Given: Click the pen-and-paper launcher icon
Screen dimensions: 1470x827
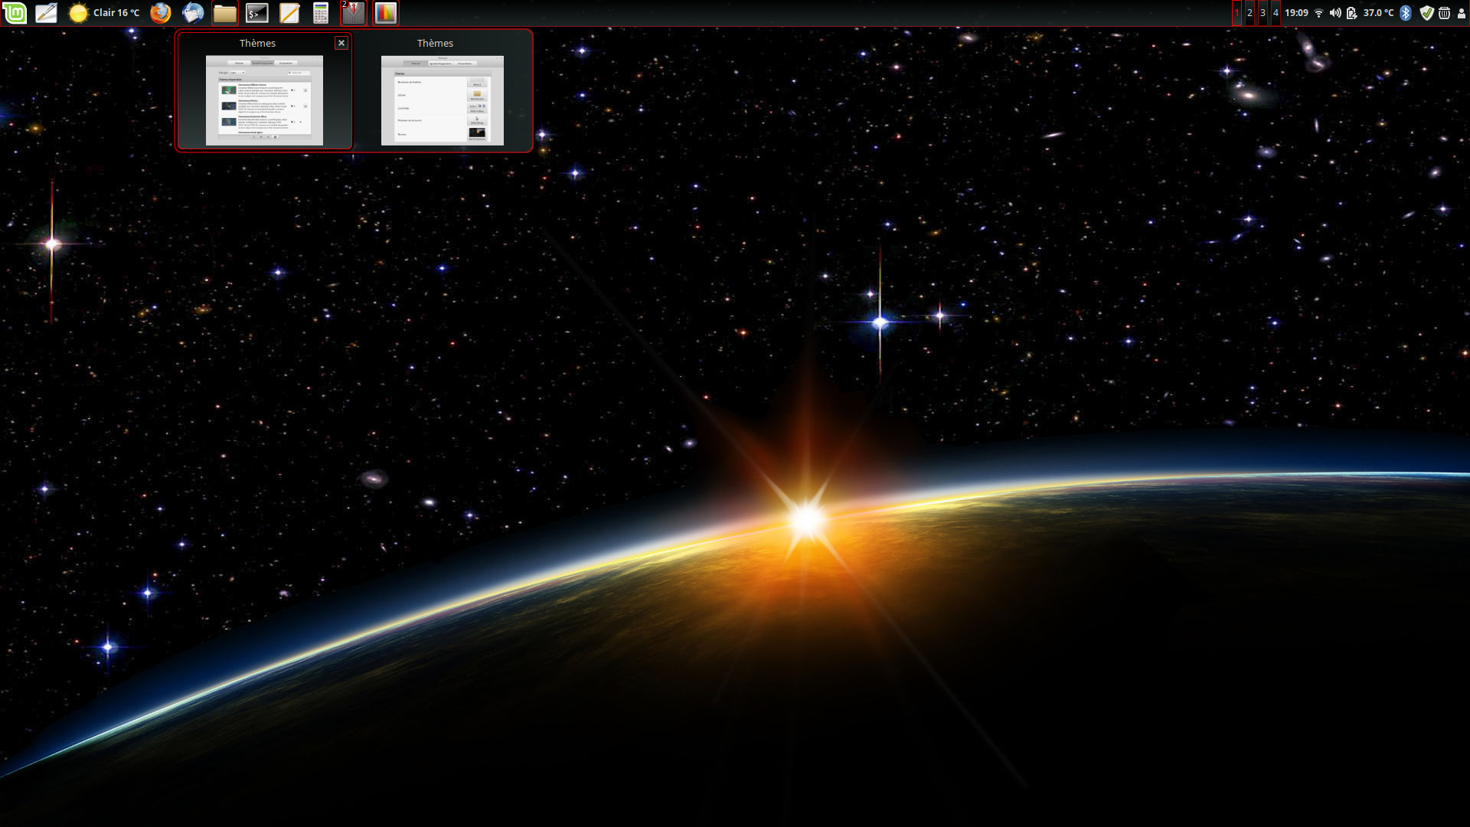Looking at the screenshot, I should pyautogui.click(x=46, y=12).
